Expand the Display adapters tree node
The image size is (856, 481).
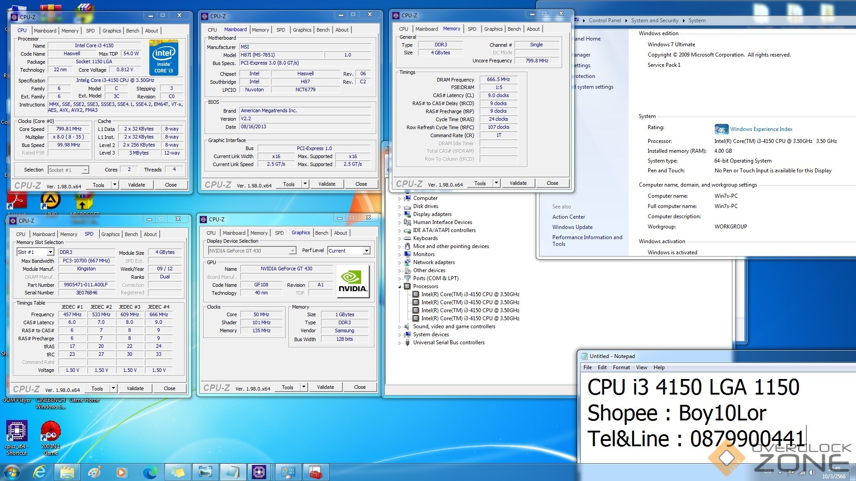(x=400, y=214)
